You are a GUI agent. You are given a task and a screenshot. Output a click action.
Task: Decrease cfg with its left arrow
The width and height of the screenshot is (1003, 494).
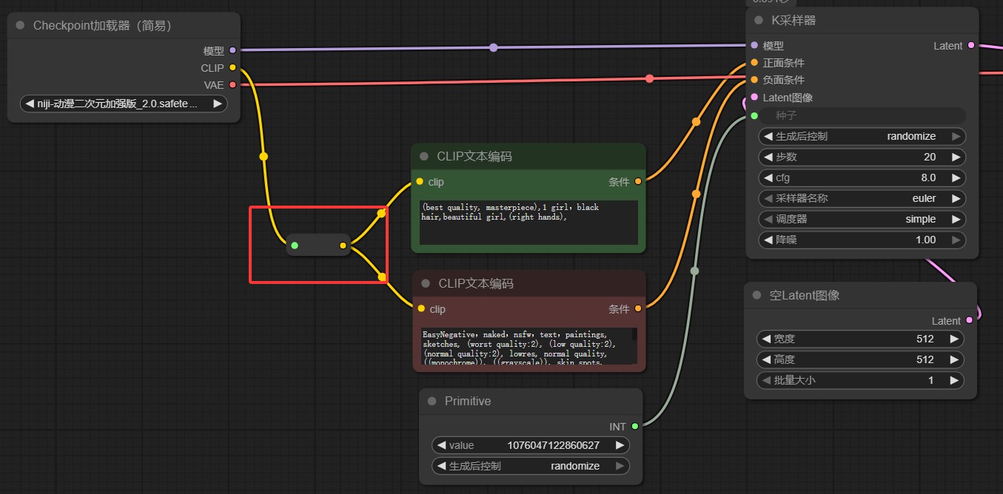[768, 177]
